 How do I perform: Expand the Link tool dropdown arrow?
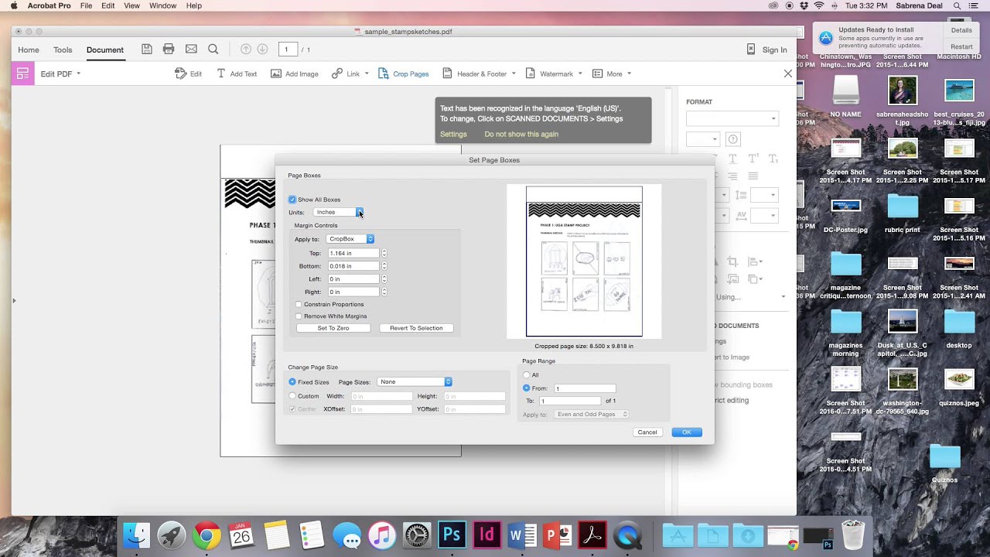pyautogui.click(x=367, y=73)
